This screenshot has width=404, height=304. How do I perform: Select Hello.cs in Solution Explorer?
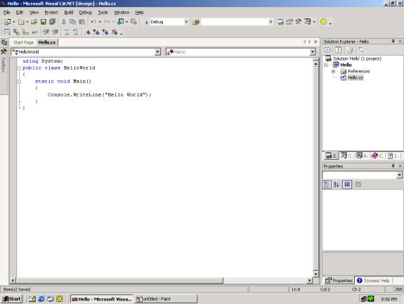[x=356, y=77]
